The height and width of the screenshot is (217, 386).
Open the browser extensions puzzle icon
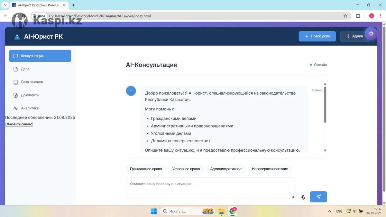358,16
